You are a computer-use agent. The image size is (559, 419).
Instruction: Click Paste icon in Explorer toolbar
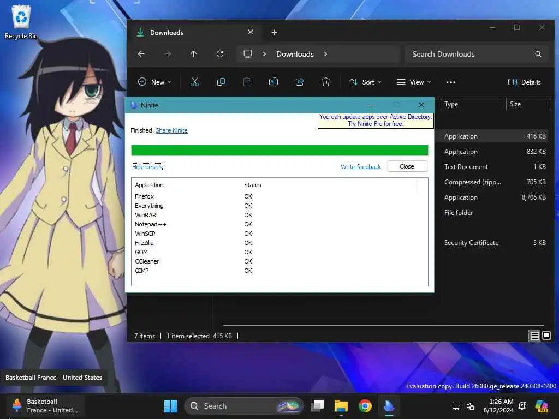click(247, 82)
